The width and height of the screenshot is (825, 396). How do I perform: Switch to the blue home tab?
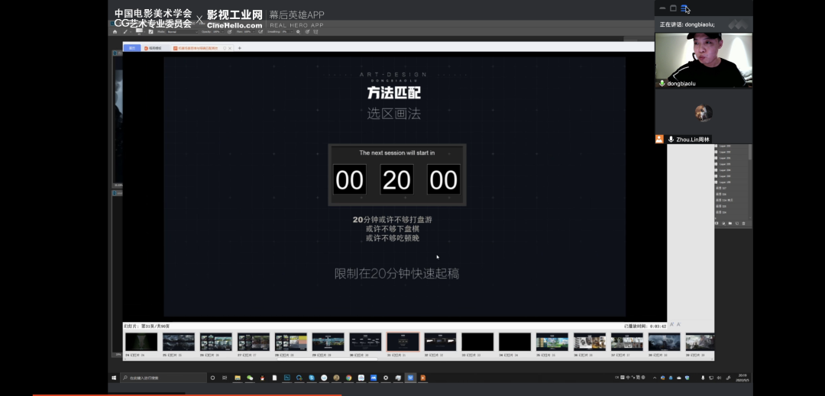click(131, 48)
